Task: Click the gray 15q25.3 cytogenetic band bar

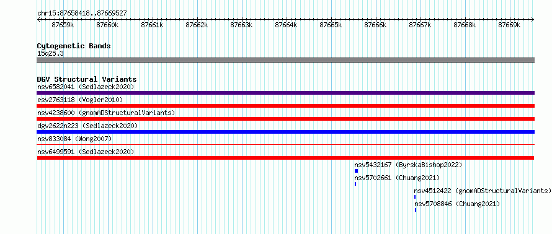Action: (x=285, y=60)
